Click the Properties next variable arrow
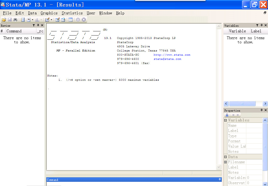 (238, 115)
